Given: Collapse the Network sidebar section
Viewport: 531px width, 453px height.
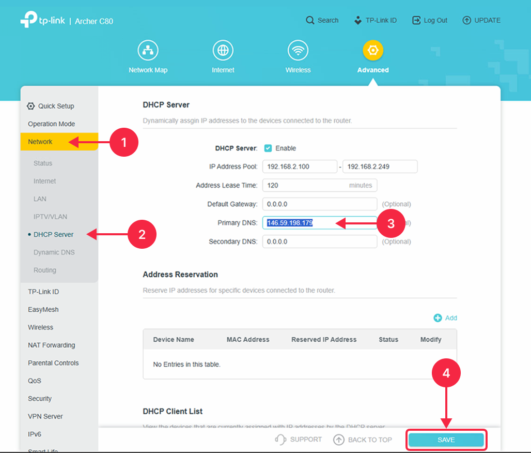Looking at the screenshot, I should [40, 142].
